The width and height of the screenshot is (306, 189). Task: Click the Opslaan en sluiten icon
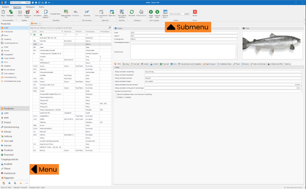[x=28, y=13]
